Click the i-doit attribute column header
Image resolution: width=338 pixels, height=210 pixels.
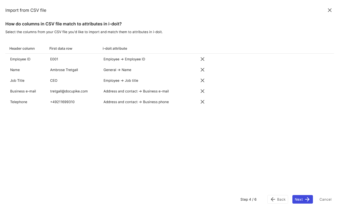[x=115, y=48]
